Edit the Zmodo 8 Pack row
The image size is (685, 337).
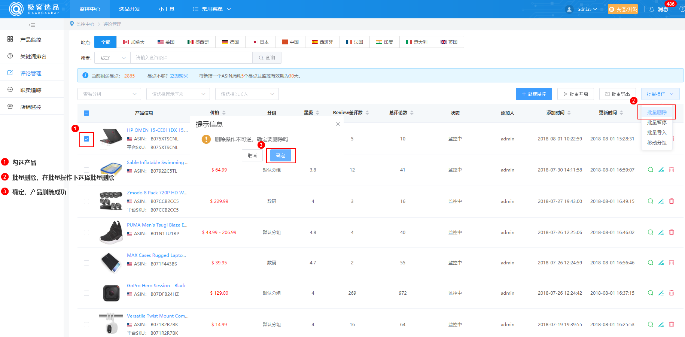(x=661, y=201)
